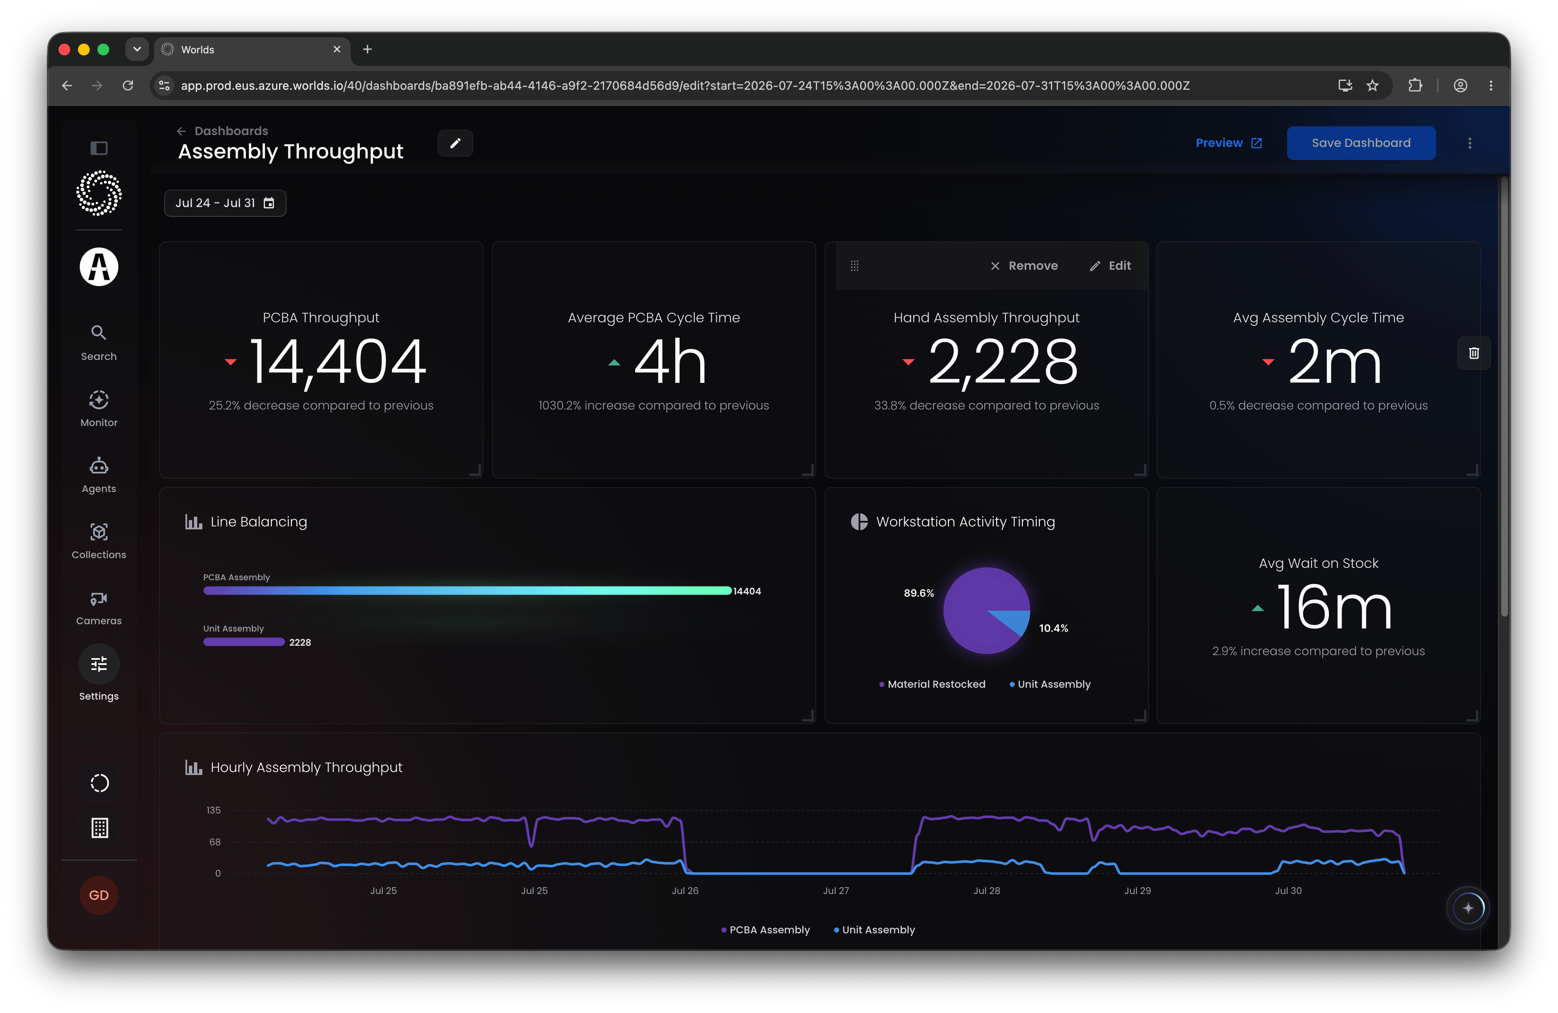The height and width of the screenshot is (1013, 1558).
Task: Open the GD user avatar menu
Action: [99, 895]
